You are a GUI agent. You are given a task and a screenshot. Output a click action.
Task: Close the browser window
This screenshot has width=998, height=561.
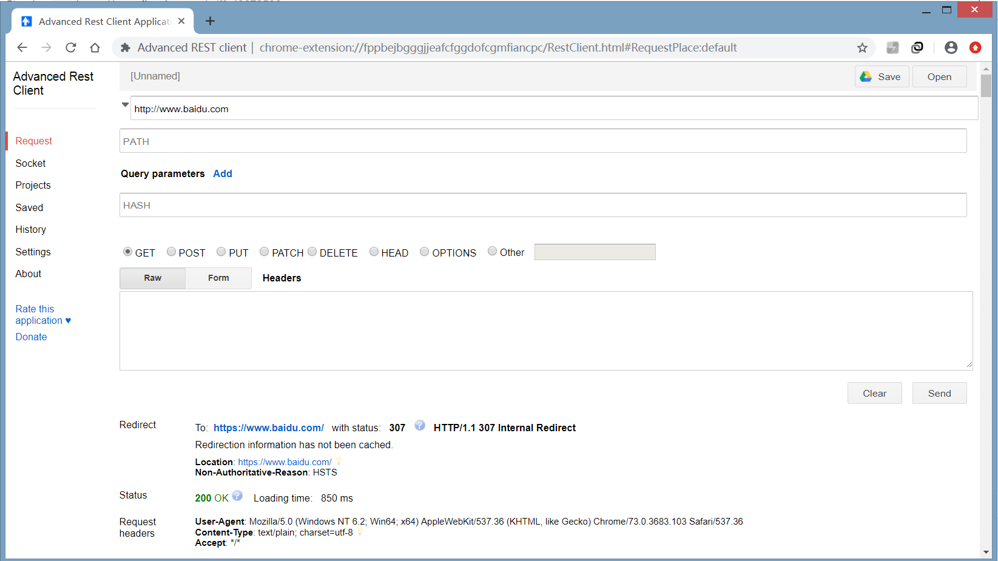[x=974, y=10]
